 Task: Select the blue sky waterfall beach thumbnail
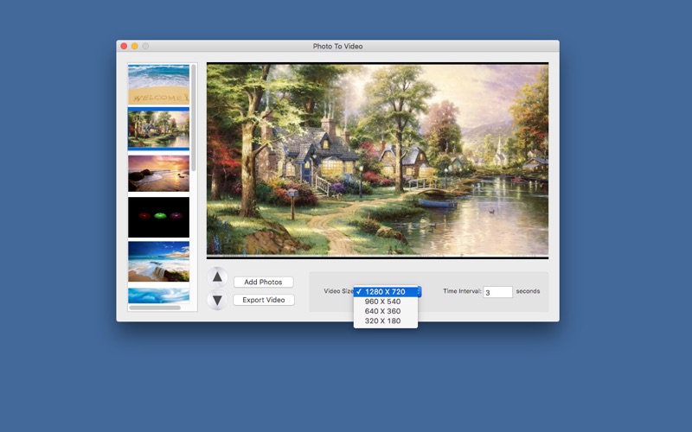coord(159,262)
